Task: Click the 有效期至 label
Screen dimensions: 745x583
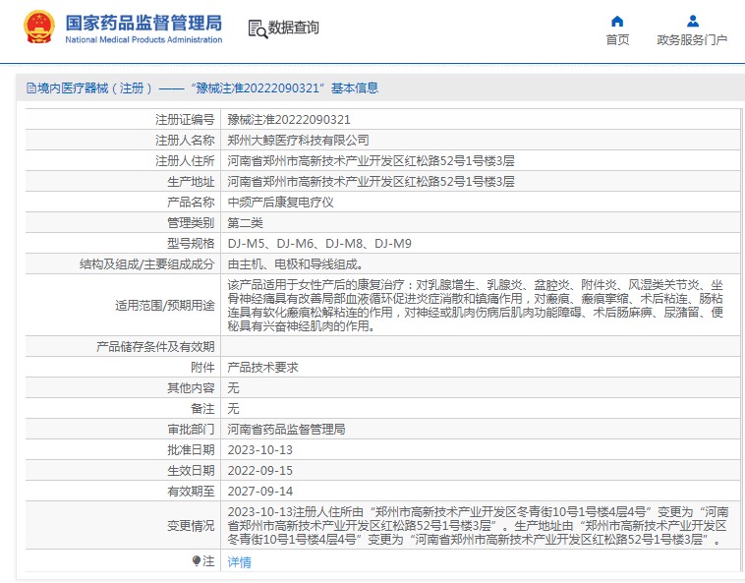Action: [191, 492]
